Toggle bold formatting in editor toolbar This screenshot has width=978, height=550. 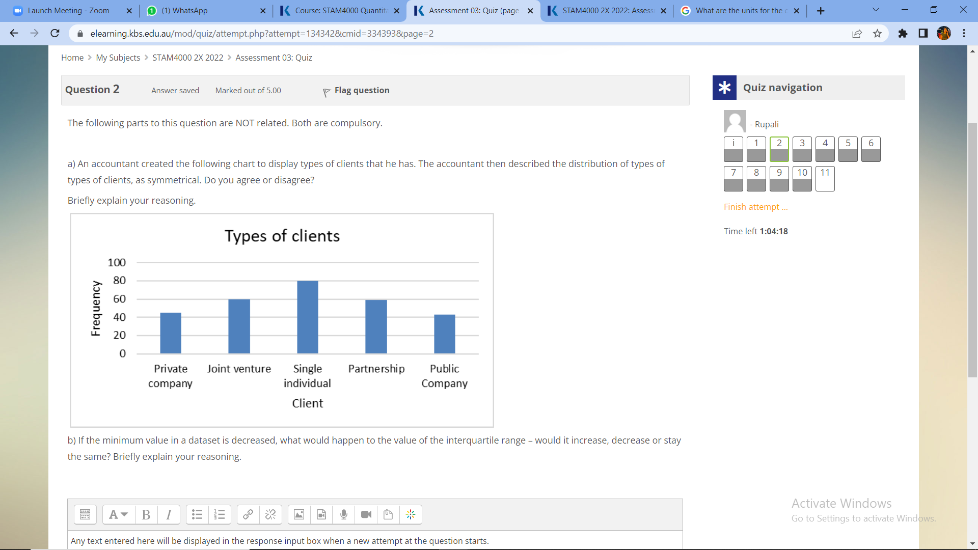[x=146, y=515]
